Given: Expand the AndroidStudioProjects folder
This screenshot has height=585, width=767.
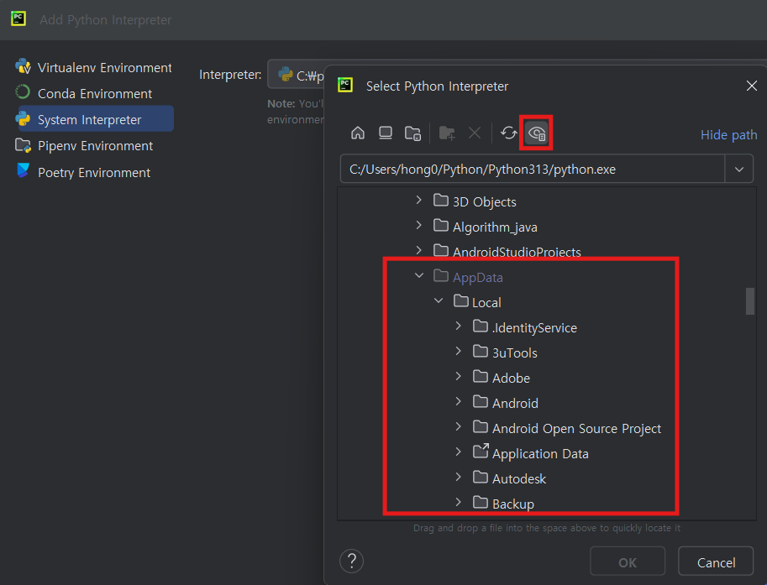Looking at the screenshot, I should point(418,250).
